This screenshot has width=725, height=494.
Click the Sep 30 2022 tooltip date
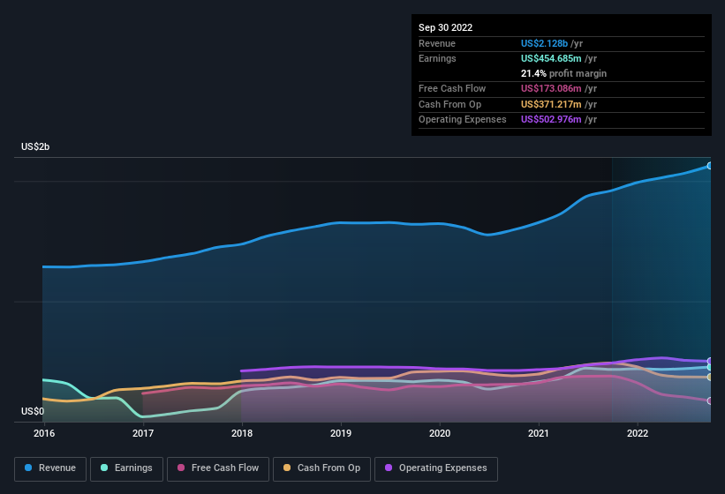(x=445, y=27)
